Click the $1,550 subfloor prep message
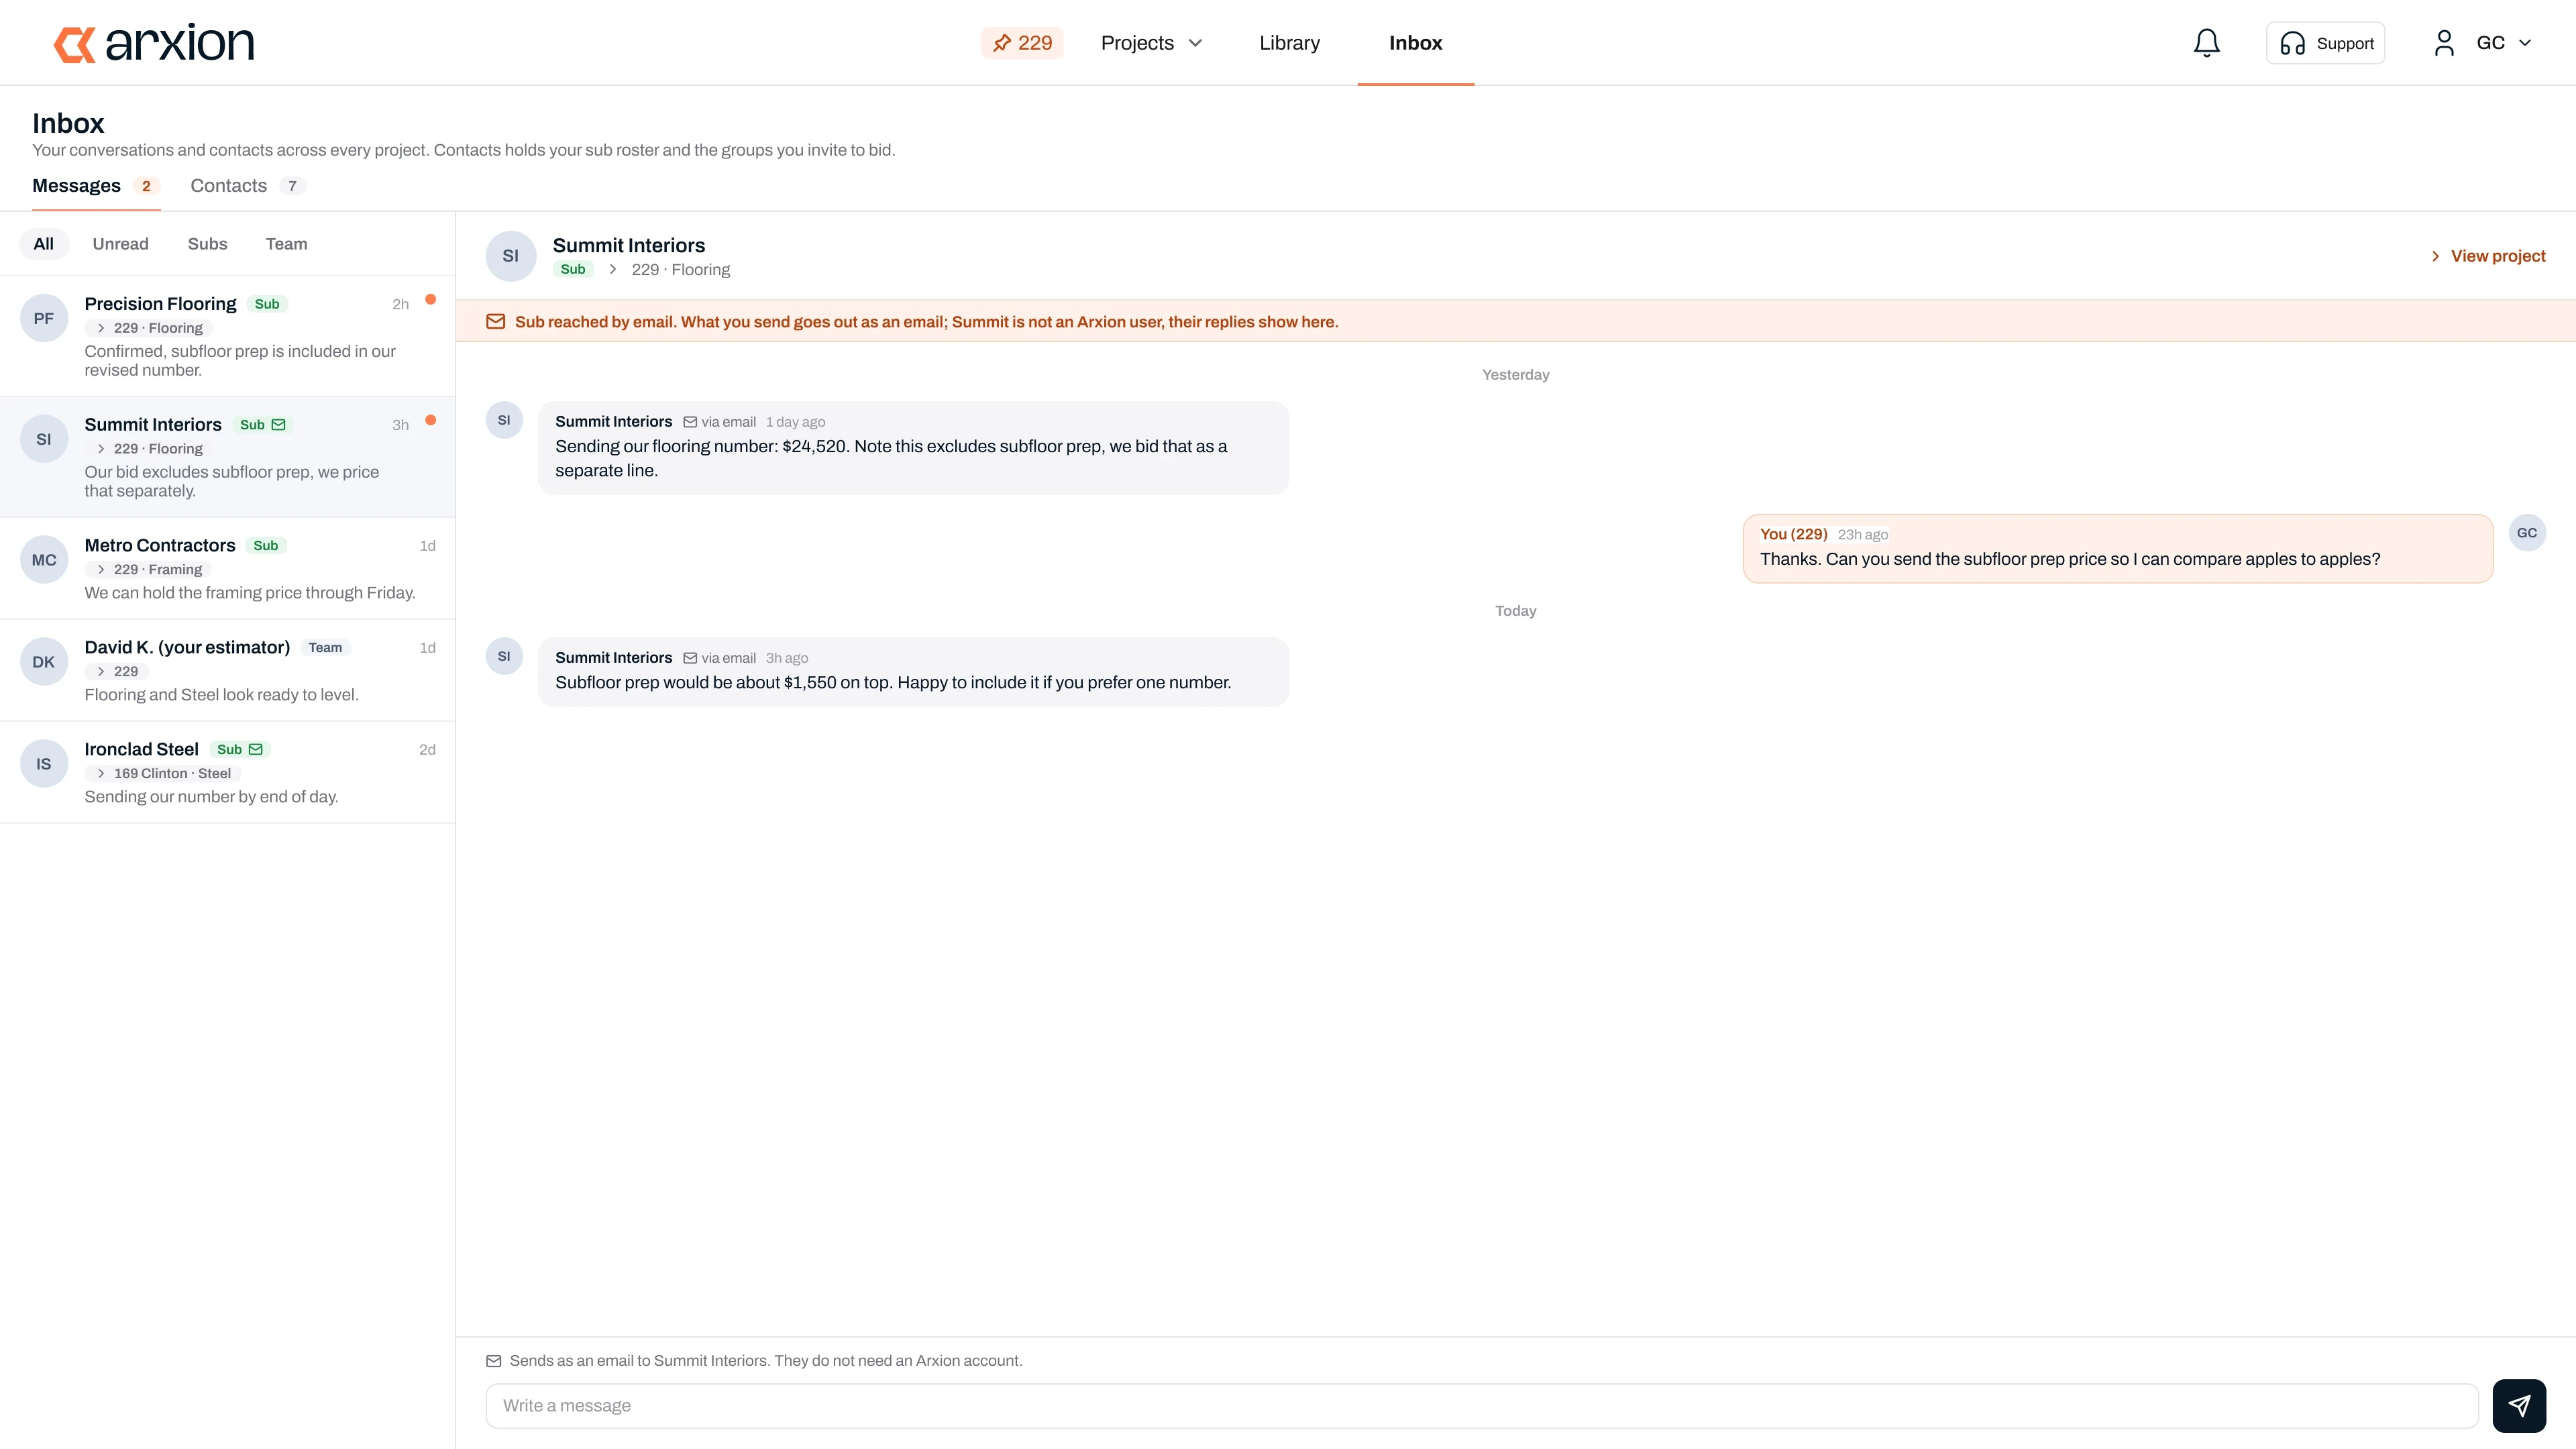 pos(913,672)
